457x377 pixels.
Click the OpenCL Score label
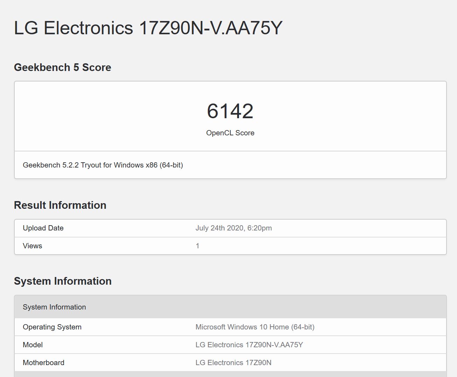tap(230, 133)
